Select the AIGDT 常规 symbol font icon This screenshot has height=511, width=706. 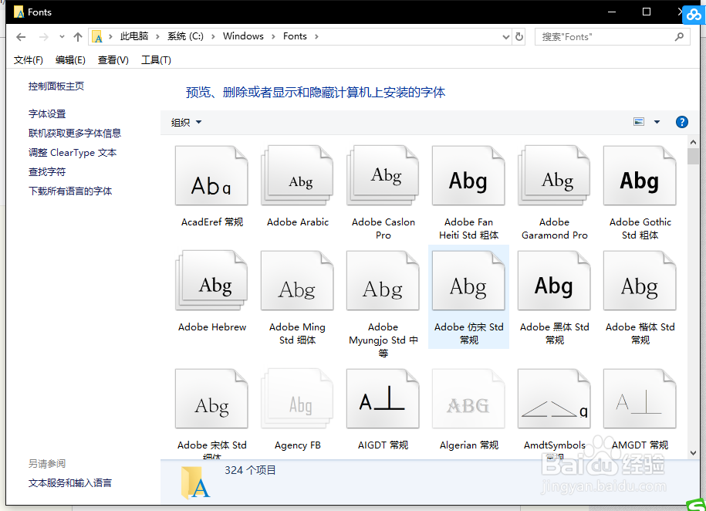(x=383, y=399)
